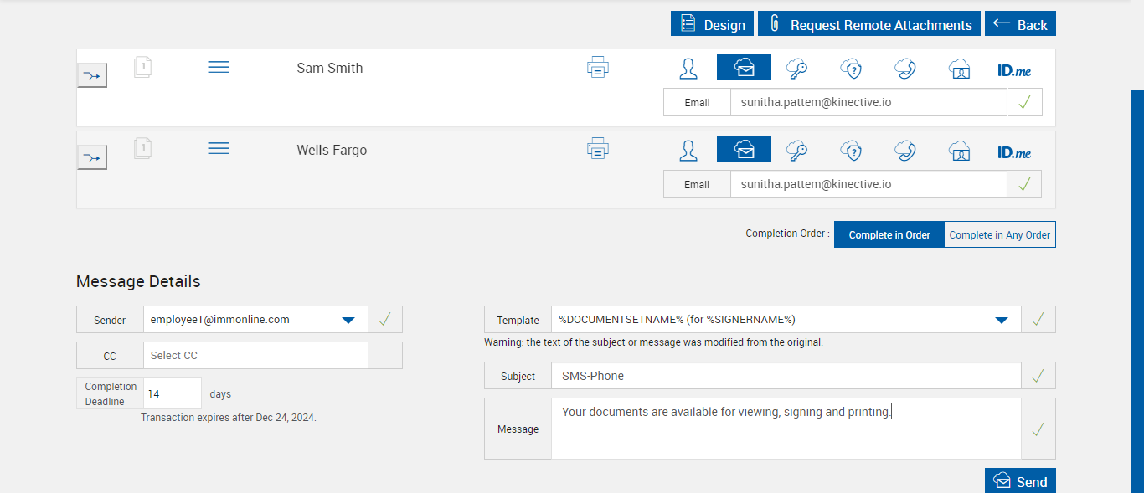Choose security question option for Wells Fargo

point(852,151)
